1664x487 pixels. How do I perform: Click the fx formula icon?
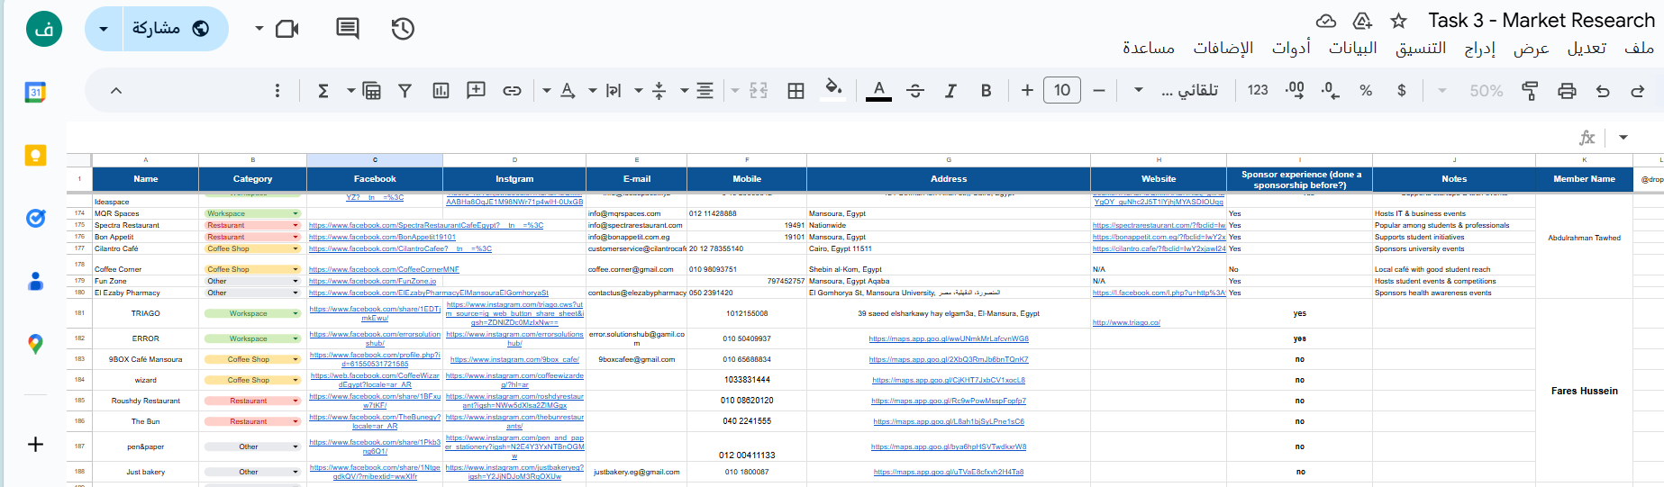(1587, 138)
